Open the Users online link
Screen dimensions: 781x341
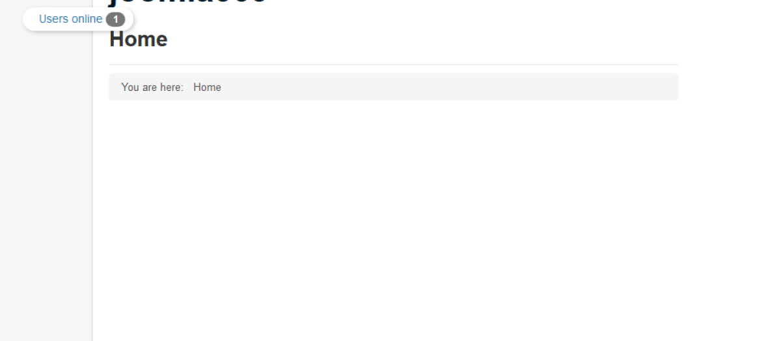pos(70,19)
